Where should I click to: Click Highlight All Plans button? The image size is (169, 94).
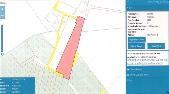click(137, 40)
